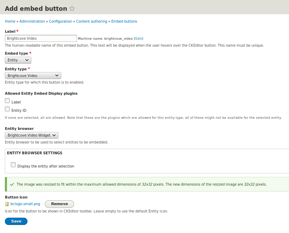This screenshot has height=233, width=289.
Task: Click the Allowed Entity Embed Display plugins heading
Action: click(x=41, y=93)
